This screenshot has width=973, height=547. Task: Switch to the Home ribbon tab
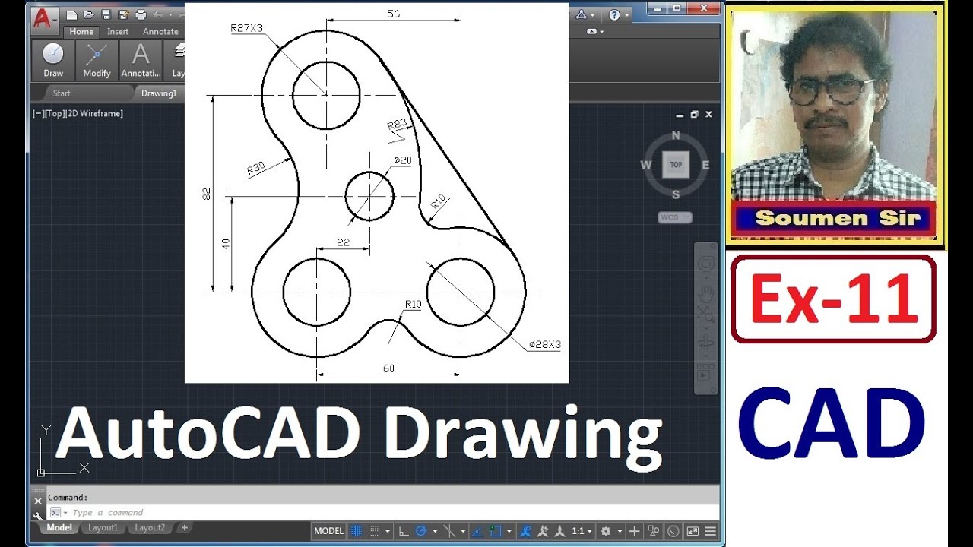[81, 32]
